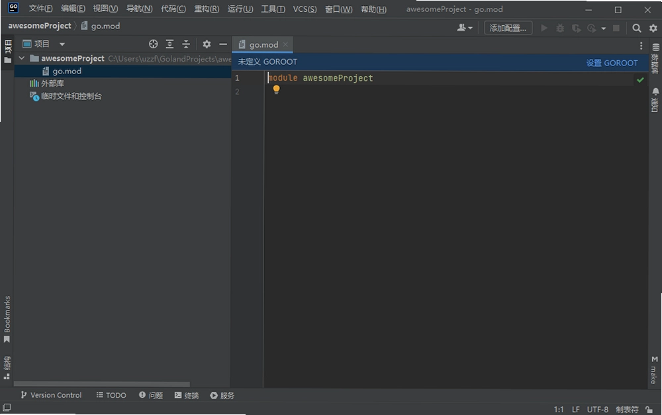Open the 窗口(W) menu
Image resolution: width=662 pixels, height=415 pixels.
pos(338,9)
